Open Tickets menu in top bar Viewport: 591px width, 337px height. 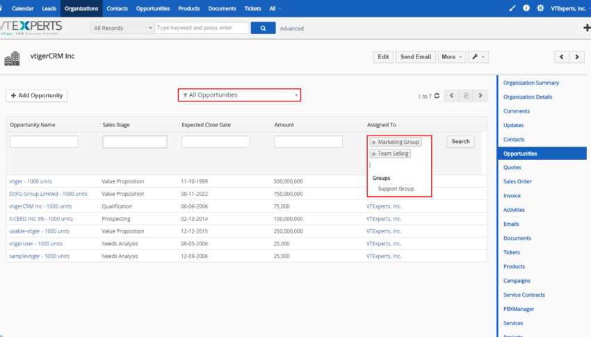click(x=252, y=8)
